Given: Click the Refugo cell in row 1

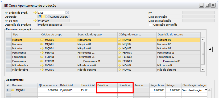Looking at the screenshot, I should [173, 90].
